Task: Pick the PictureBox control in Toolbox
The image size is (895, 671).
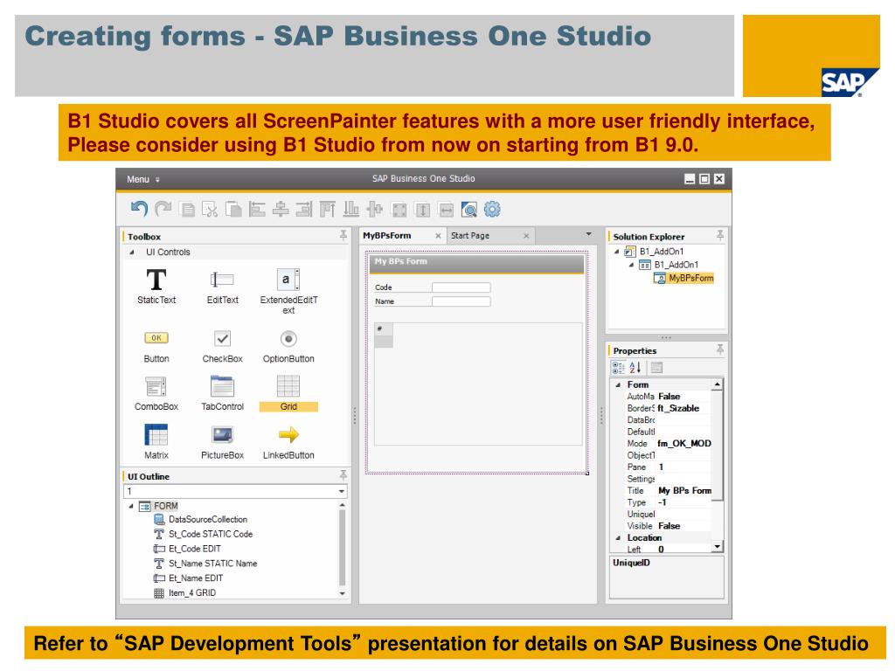Action: 222,441
